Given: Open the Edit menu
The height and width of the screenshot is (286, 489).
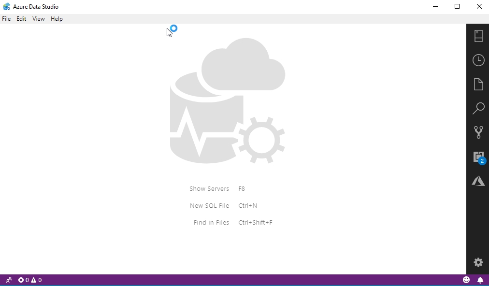Looking at the screenshot, I should coord(21,19).
